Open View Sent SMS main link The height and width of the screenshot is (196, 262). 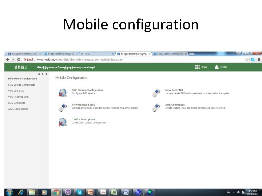pyautogui.click(x=174, y=90)
